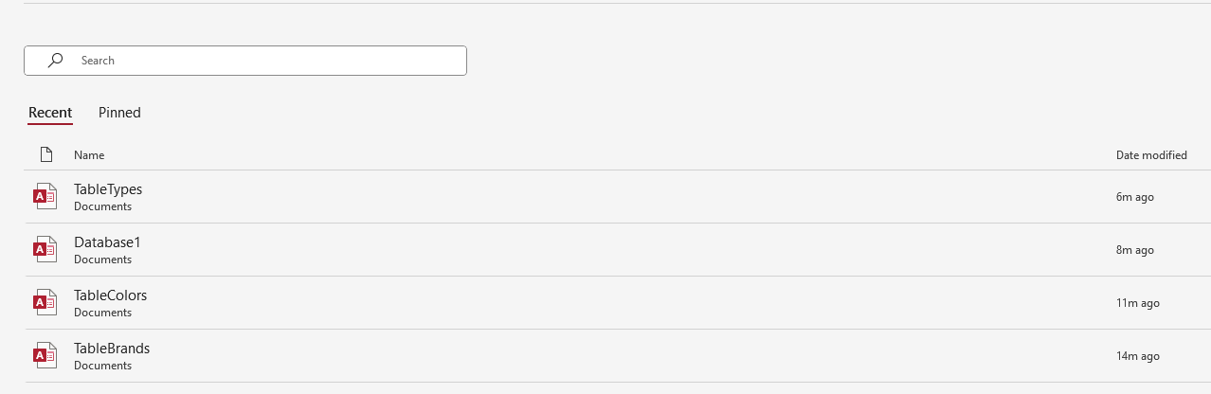Click the Documents location under TableTypes
This screenshot has width=1211, height=394.
click(x=102, y=206)
